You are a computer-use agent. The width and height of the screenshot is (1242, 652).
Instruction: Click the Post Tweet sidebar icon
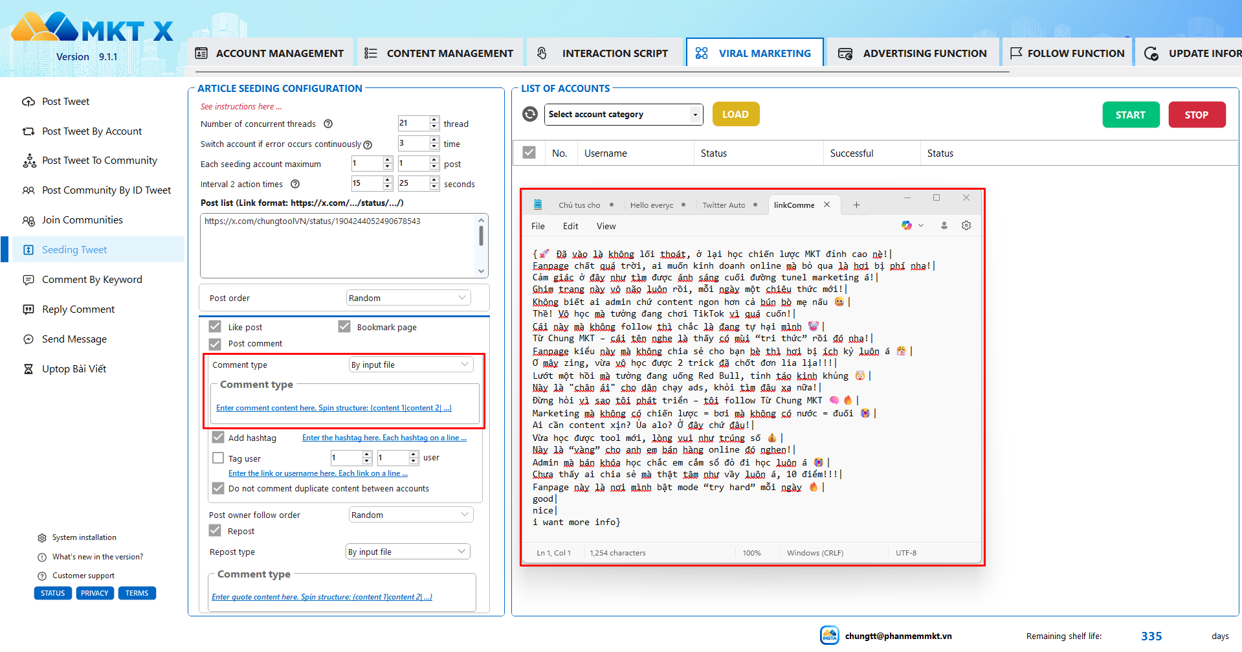(28, 102)
